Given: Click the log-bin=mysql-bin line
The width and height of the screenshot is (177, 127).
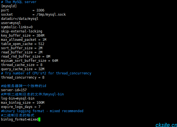Looking at the screenshot, I should coord(18,98).
